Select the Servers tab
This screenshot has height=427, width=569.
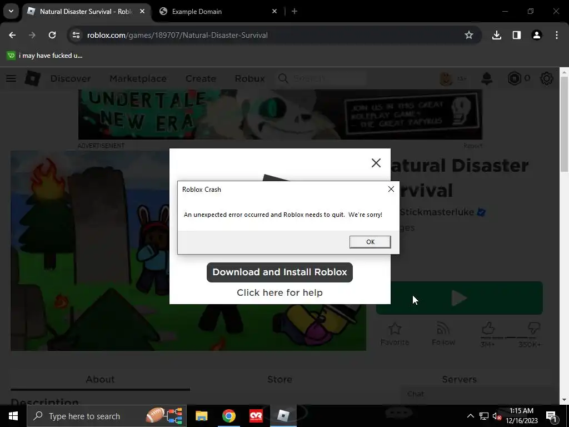(459, 379)
